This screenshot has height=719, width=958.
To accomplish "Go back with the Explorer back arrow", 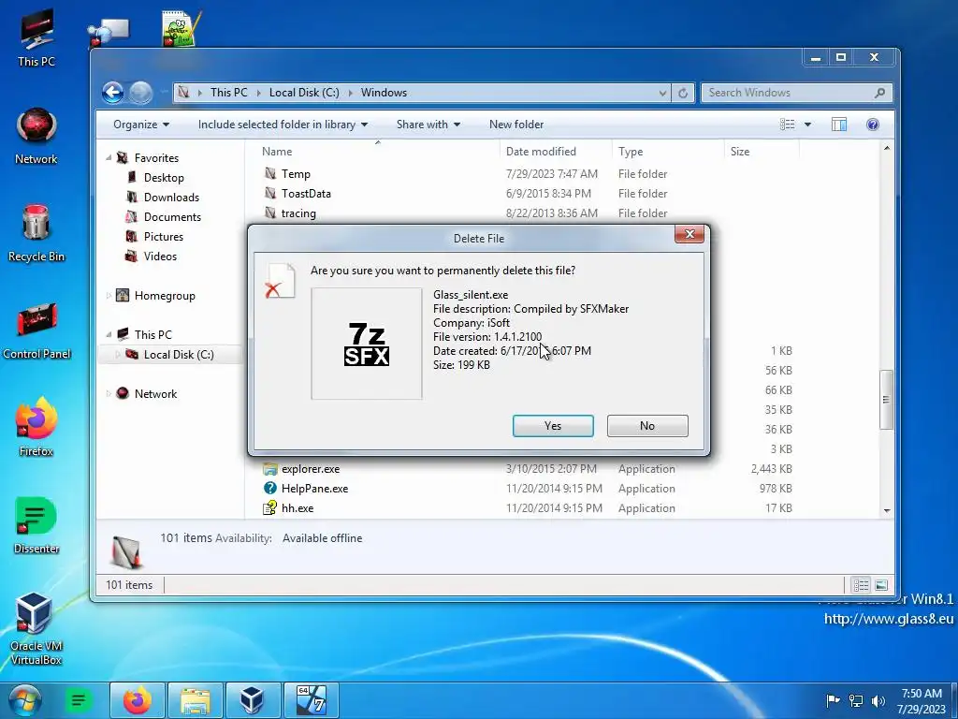I will [x=112, y=93].
